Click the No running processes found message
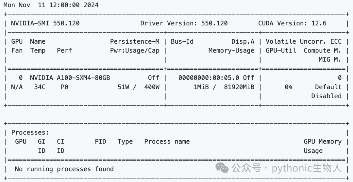 [x=64, y=169]
